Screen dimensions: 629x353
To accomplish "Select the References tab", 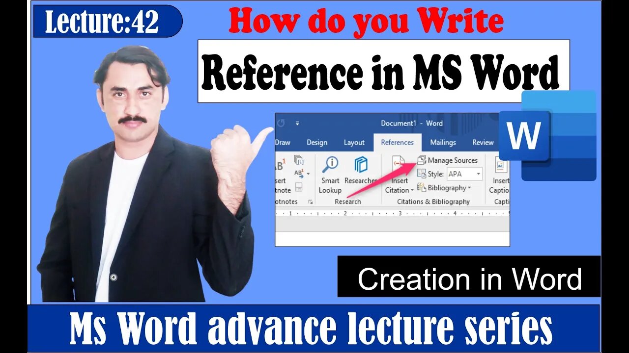I will pyautogui.click(x=397, y=143).
